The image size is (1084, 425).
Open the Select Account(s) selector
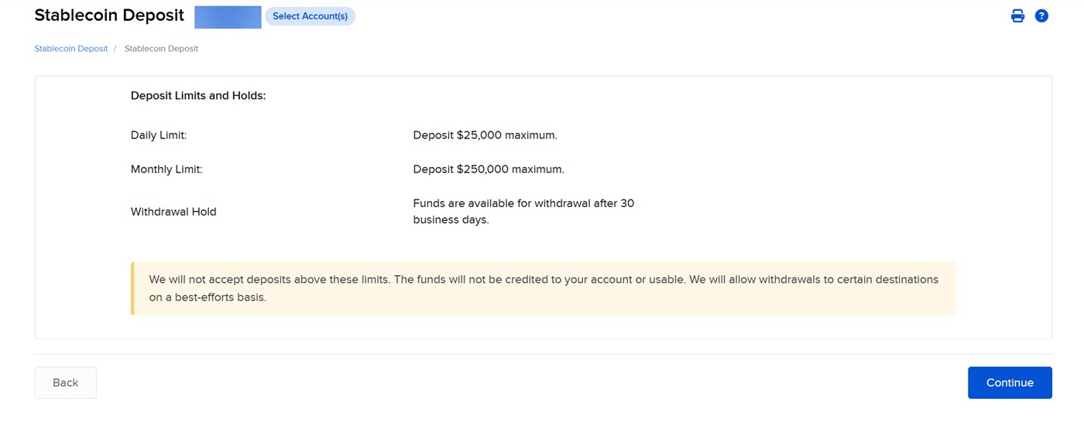pos(310,16)
